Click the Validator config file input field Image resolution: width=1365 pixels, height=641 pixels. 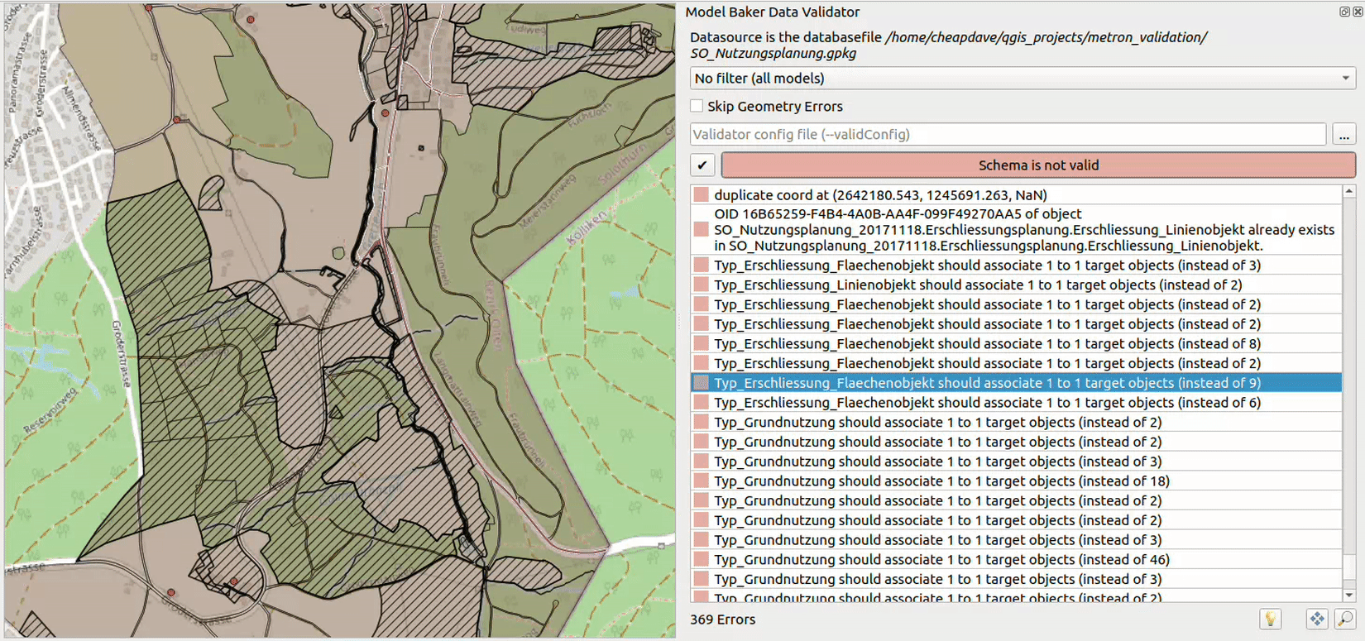1008,134
